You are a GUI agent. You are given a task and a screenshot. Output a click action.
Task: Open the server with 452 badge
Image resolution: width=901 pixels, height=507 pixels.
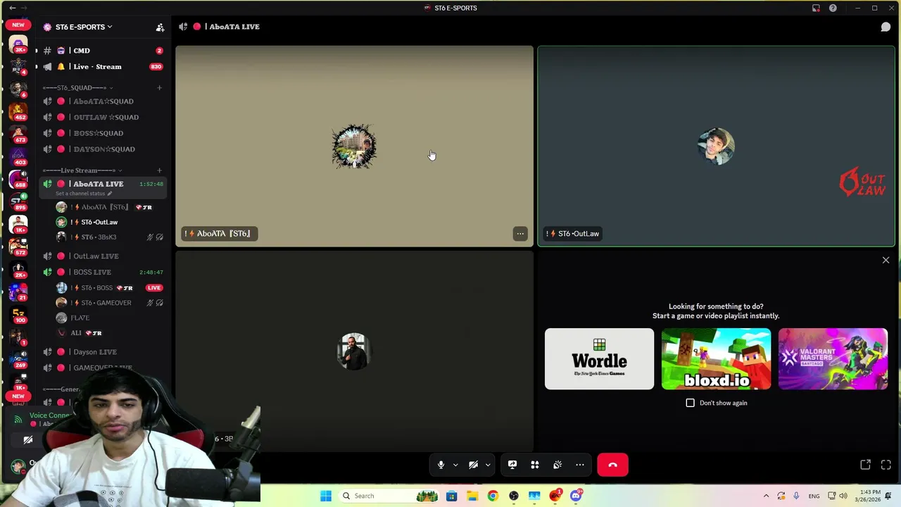click(18, 111)
